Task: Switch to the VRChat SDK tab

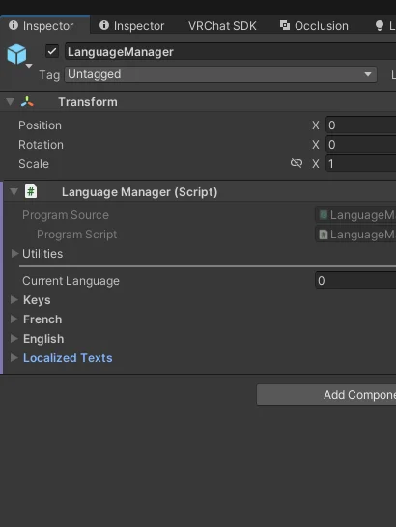Action: 222,26
